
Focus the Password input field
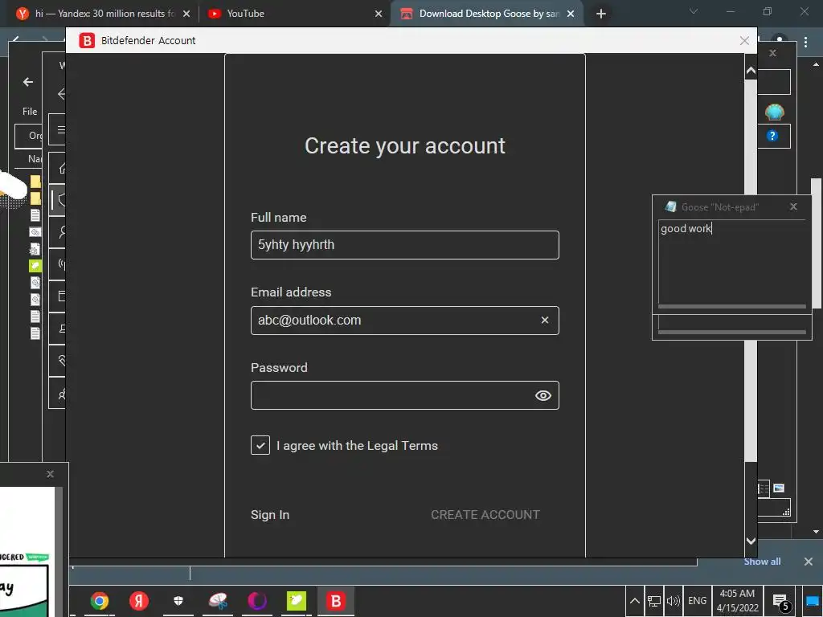coord(405,395)
